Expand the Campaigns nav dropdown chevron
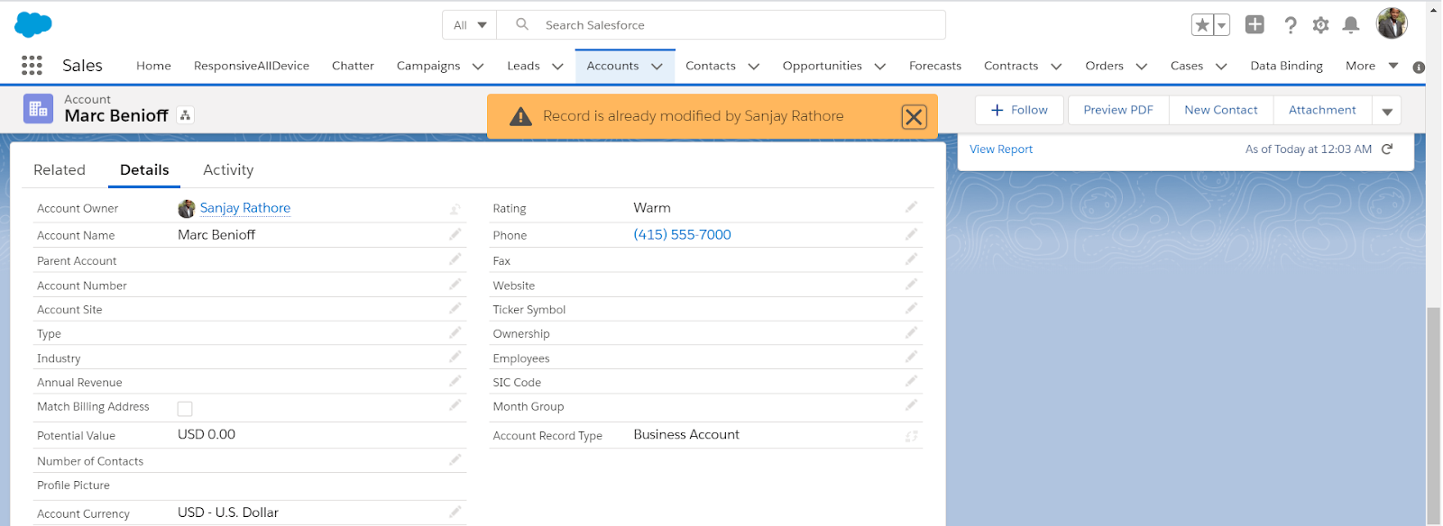 click(478, 66)
